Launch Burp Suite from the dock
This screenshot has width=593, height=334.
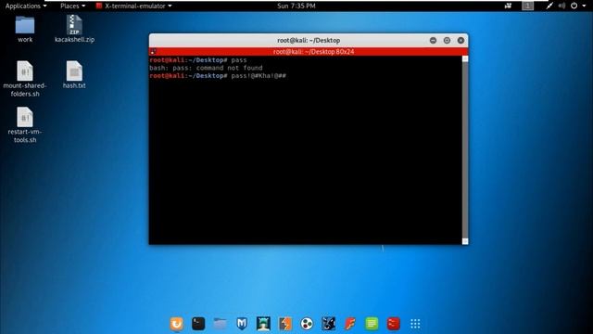[x=285, y=324]
